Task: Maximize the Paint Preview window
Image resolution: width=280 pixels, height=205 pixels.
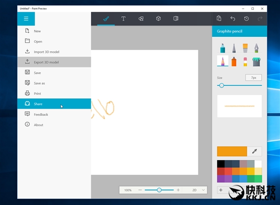Action: (252, 8)
